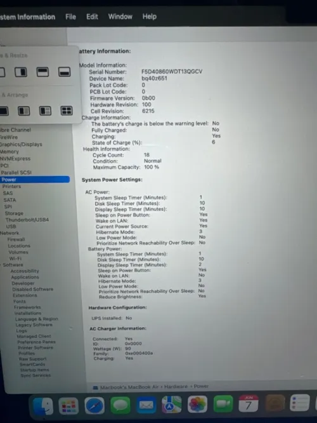Click Condition value Normal
The image size is (317, 423).
point(153,161)
